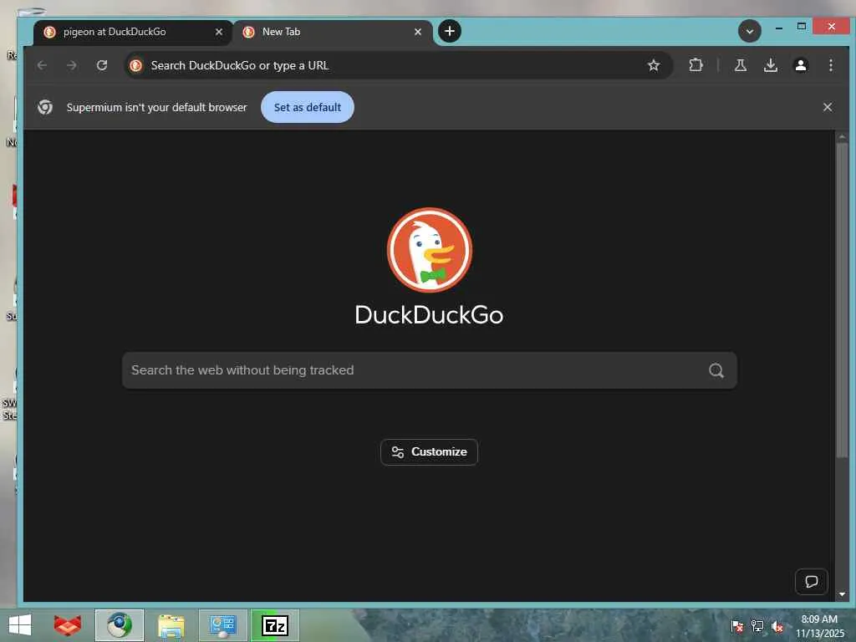
Task: Click the muted volume tray icon
Action: click(777, 625)
